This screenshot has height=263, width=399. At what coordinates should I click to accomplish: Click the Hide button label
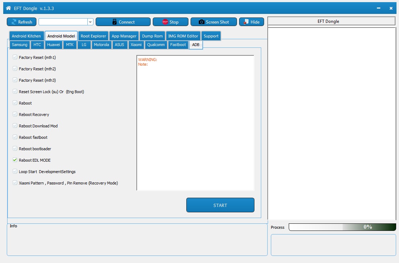[x=255, y=22]
